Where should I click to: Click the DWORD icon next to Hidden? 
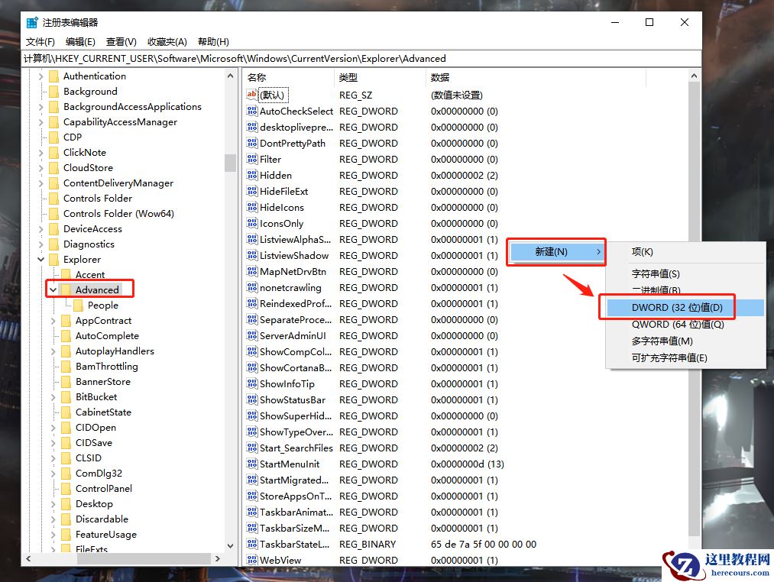tap(252, 175)
